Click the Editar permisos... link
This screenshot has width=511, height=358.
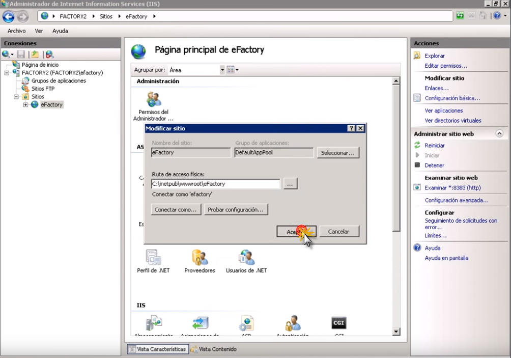tap(445, 66)
